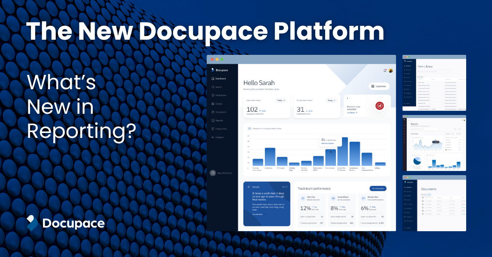The image size is (492, 257).
Task: Open Today dropdown on Closed Work Items card
Action: click(x=331, y=100)
